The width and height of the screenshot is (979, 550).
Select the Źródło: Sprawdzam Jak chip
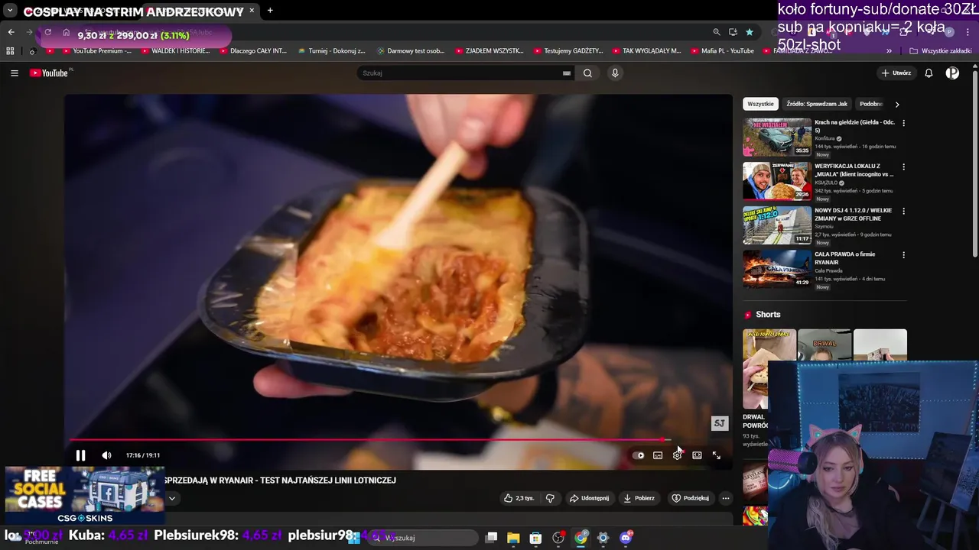(817, 104)
